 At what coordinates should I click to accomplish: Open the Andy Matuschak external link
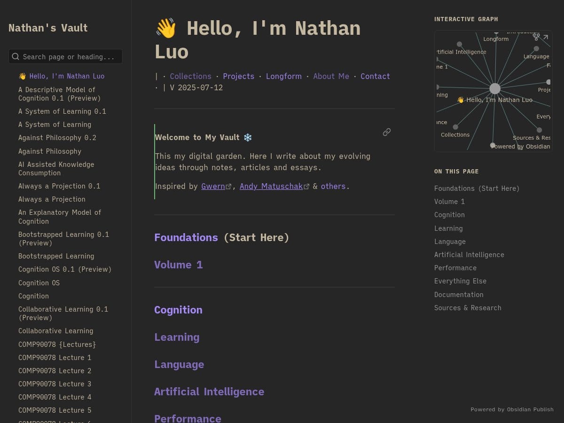pos(271,186)
